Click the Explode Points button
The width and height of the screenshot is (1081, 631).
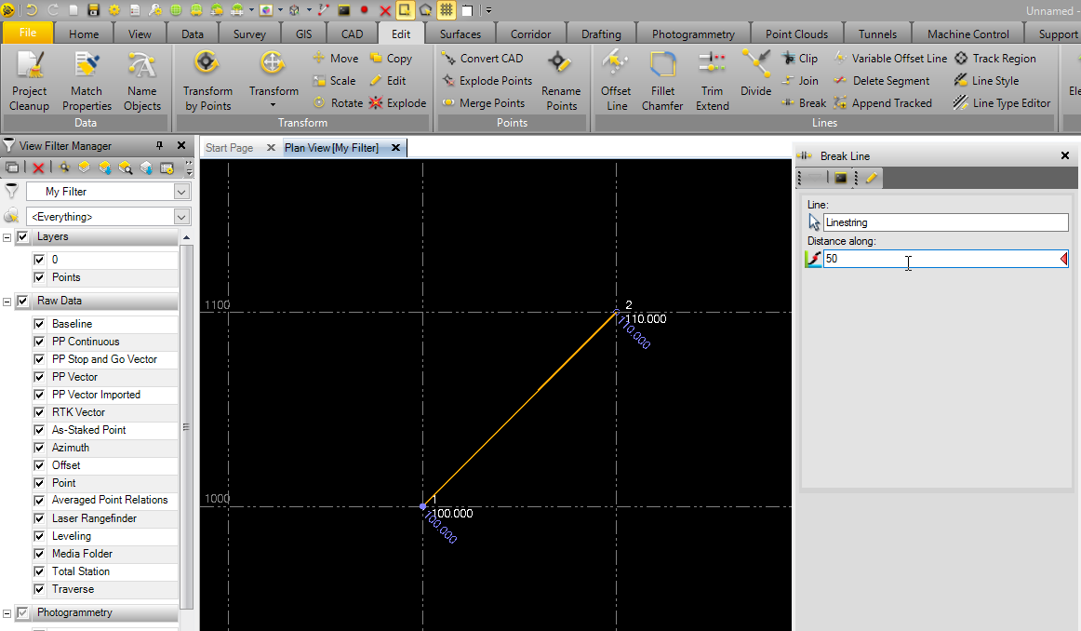pyautogui.click(x=487, y=81)
